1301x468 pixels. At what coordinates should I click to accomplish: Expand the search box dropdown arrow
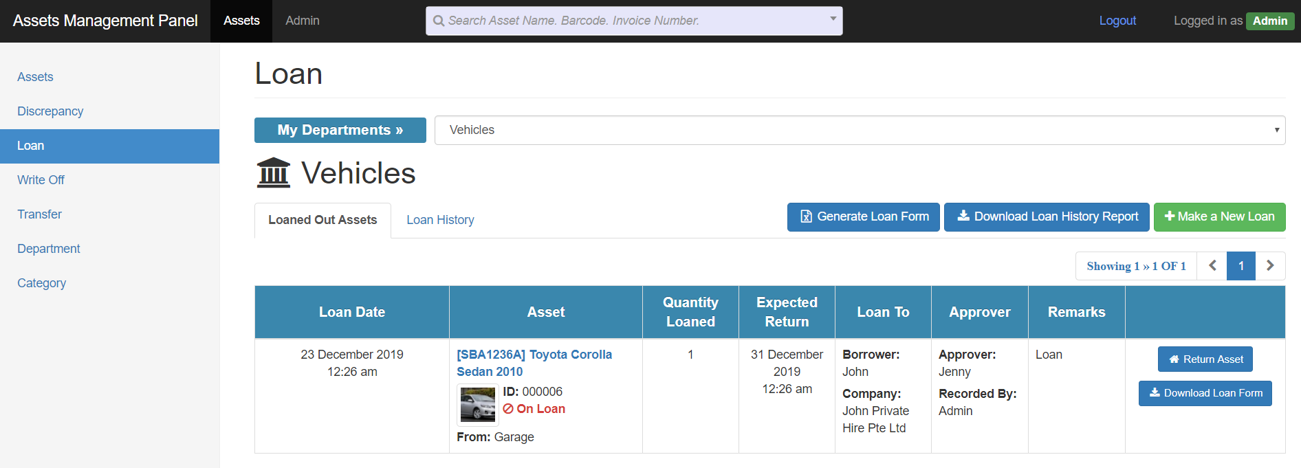833,19
